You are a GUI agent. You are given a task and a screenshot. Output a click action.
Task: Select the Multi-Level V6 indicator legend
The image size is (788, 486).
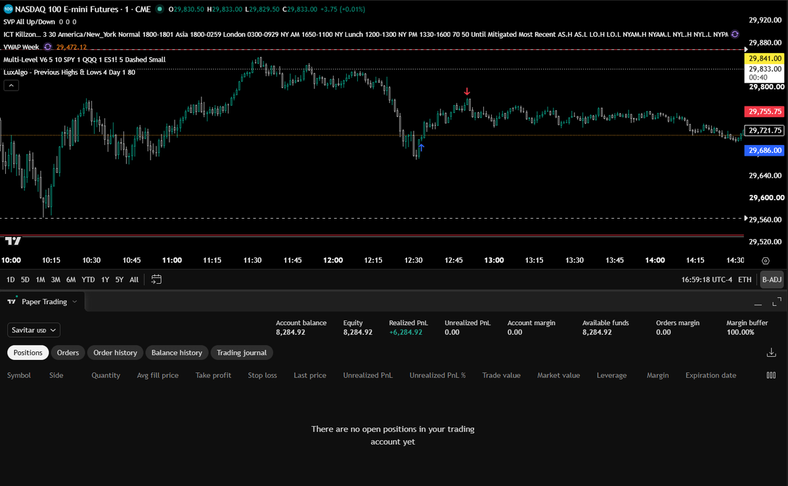click(84, 59)
